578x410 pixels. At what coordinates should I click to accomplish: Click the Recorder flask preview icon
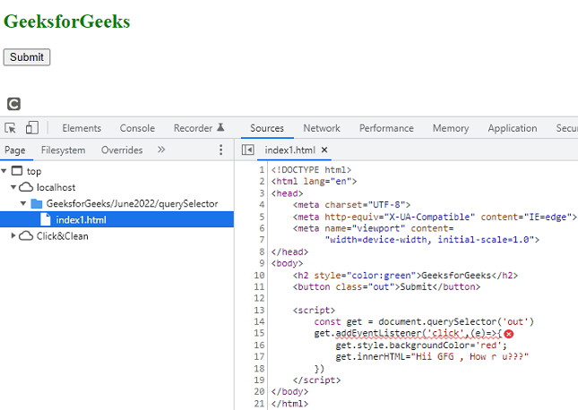(x=220, y=127)
